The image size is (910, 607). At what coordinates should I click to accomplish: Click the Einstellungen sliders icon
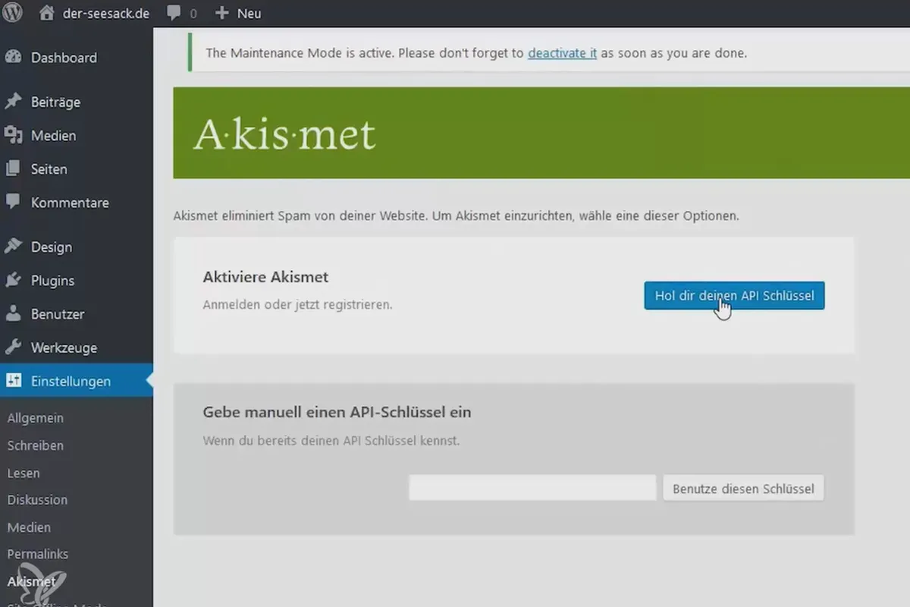click(x=13, y=381)
